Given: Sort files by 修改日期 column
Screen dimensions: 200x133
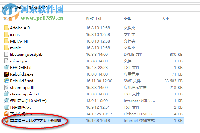Looking at the screenshot, I should [94, 19].
